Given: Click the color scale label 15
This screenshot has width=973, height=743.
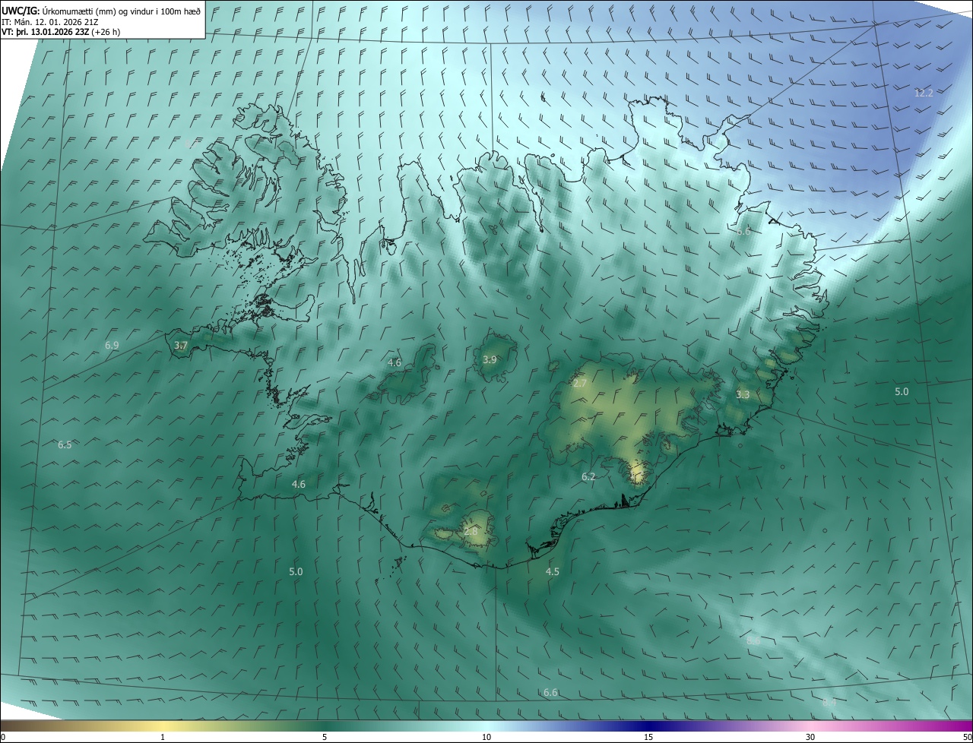Looking at the screenshot, I should pyautogui.click(x=648, y=737).
